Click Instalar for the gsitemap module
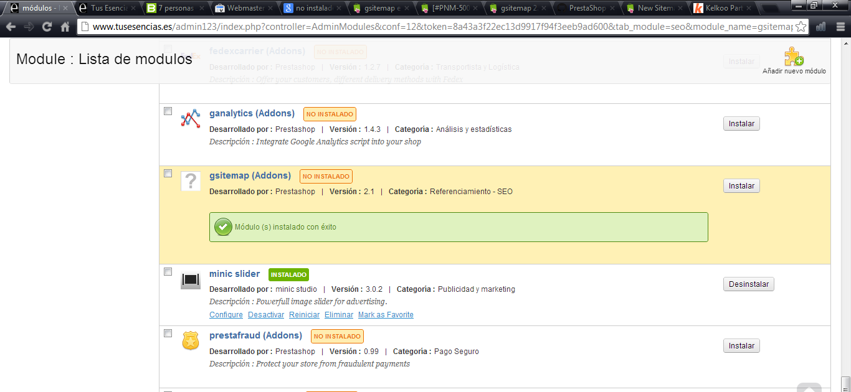Viewport: 851px width, 392px height. click(741, 186)
